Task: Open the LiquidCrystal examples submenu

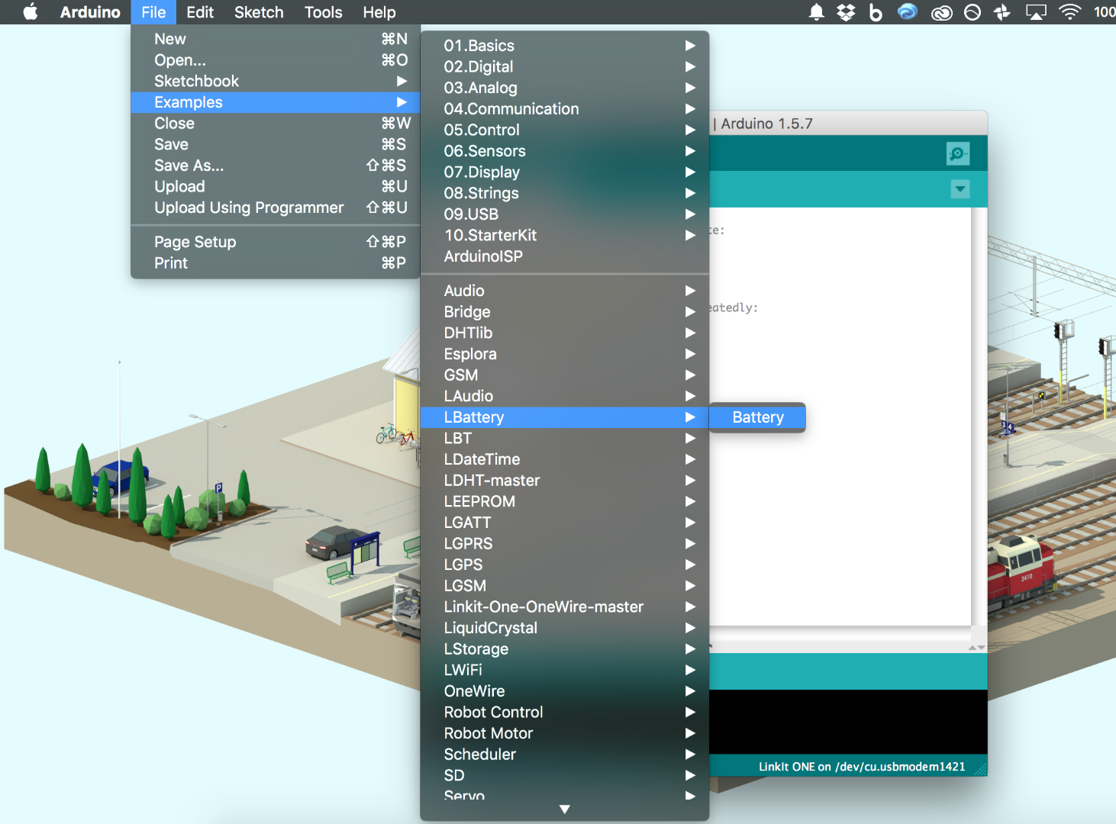Action: pos(565,628)
